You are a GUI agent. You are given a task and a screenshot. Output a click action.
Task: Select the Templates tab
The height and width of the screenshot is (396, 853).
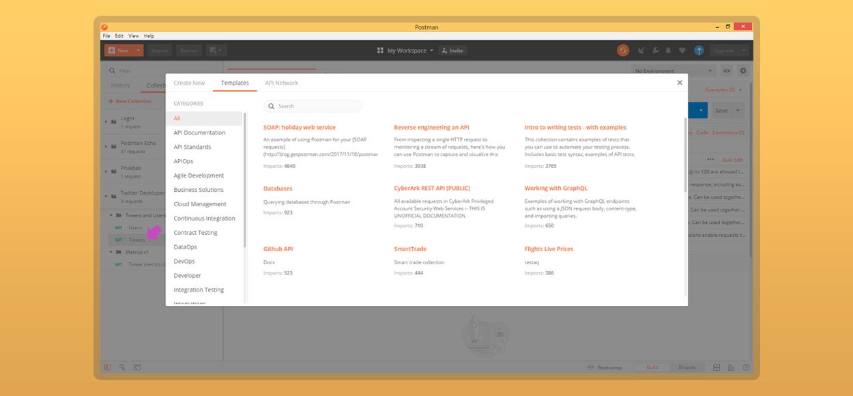(x=235, y=83)
